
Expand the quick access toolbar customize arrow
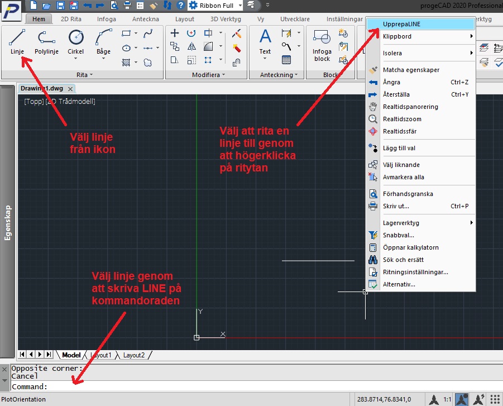pos(267,5)
